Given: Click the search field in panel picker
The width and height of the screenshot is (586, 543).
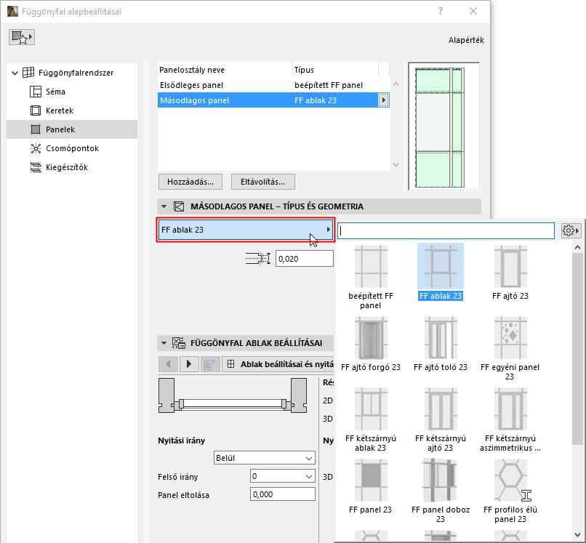Looking at the screenshot, I should (x=446, y=231).
